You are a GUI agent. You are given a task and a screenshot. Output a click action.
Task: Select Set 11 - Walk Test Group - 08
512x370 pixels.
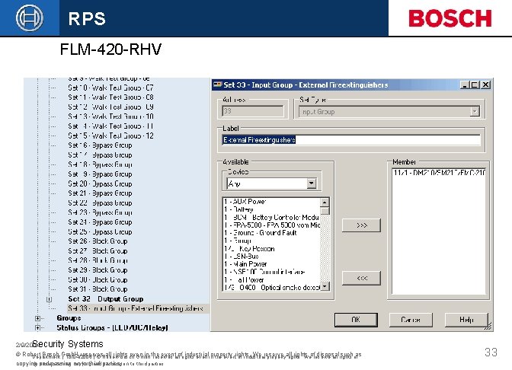(110, 97)
